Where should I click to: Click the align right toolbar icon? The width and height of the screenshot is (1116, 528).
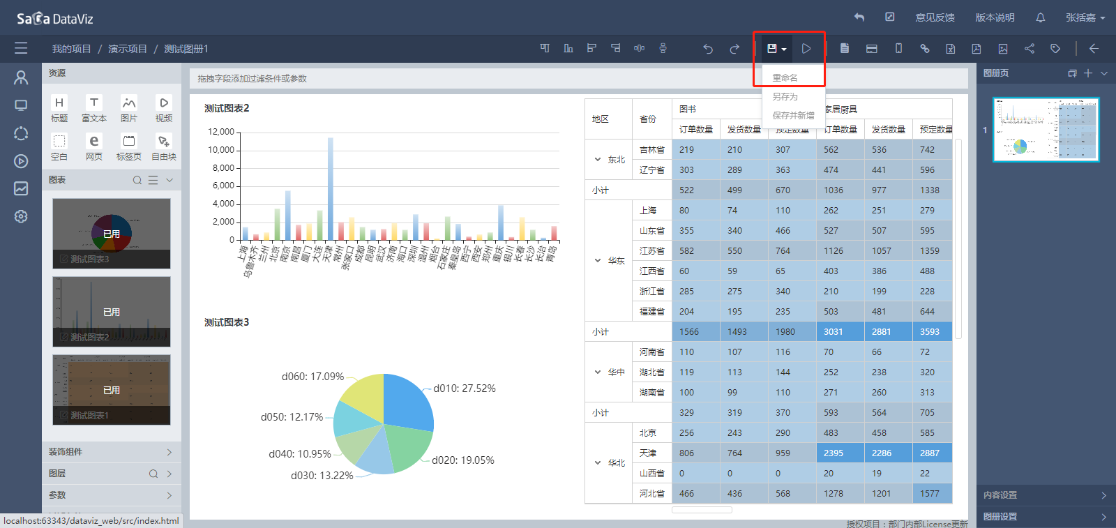pos(615,48)
